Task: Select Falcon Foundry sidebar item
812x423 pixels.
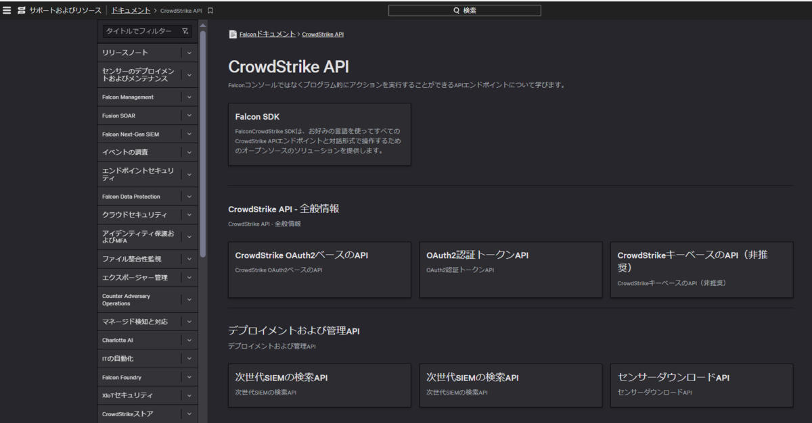Action: (x=122, y=377)
